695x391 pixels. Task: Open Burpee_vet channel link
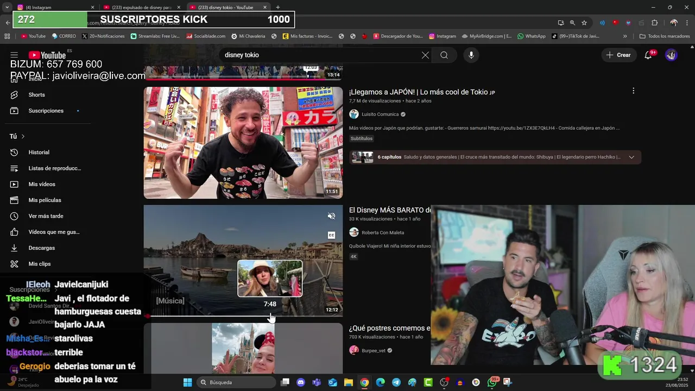374,351
